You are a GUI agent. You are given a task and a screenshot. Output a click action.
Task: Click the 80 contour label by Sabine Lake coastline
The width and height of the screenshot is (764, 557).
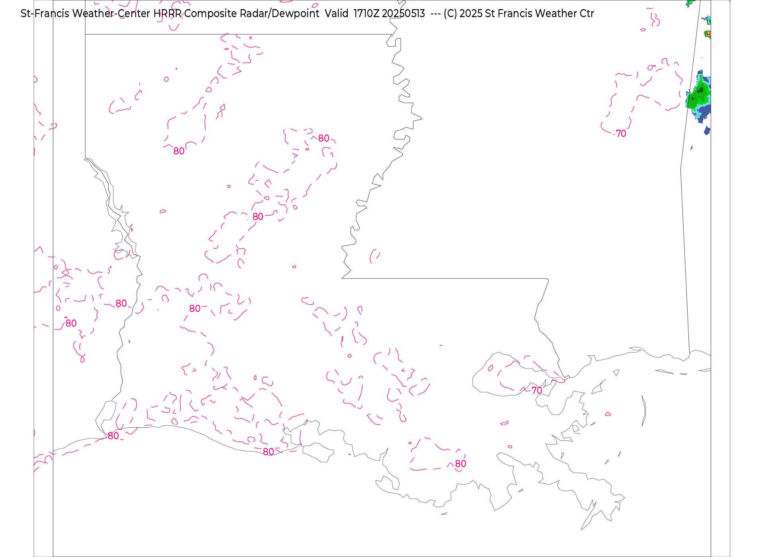tap(113, 436)
